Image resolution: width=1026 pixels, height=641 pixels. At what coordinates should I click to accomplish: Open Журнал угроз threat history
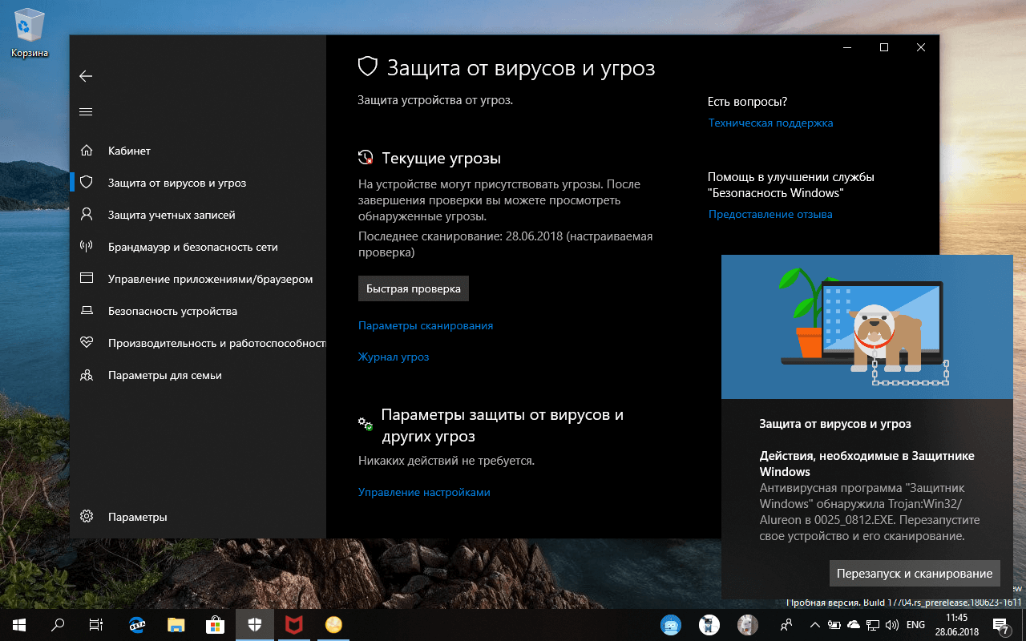coord(394,357)
